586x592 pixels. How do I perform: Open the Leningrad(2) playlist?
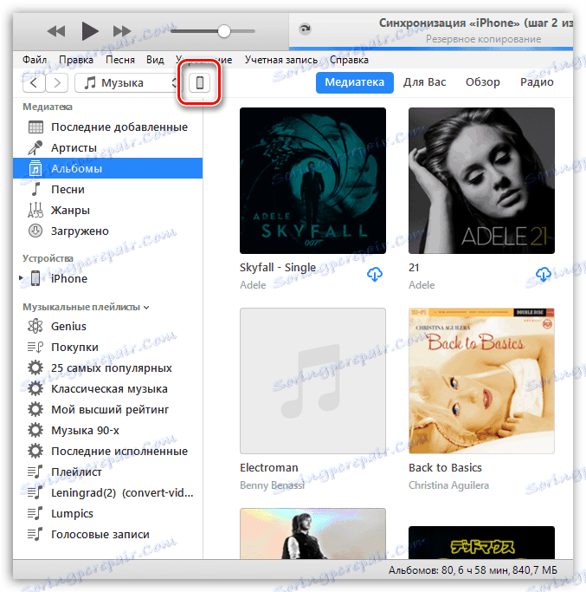pos(108,492)
